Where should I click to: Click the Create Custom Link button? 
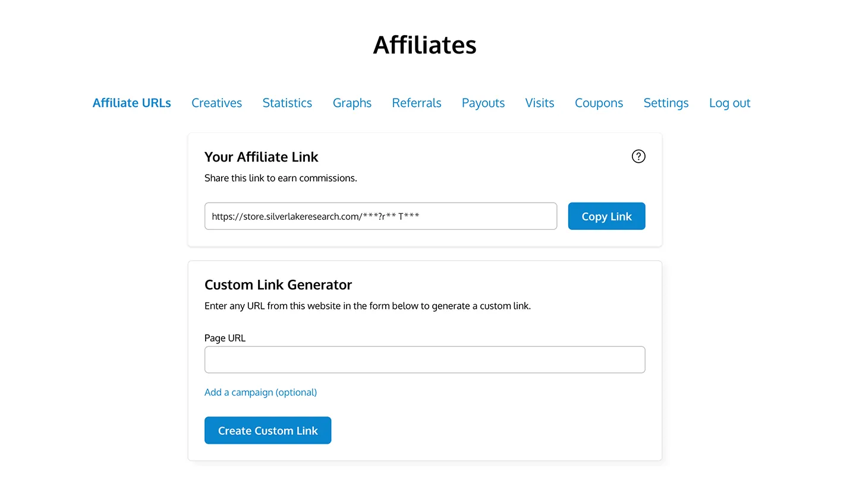pos(268,430)
